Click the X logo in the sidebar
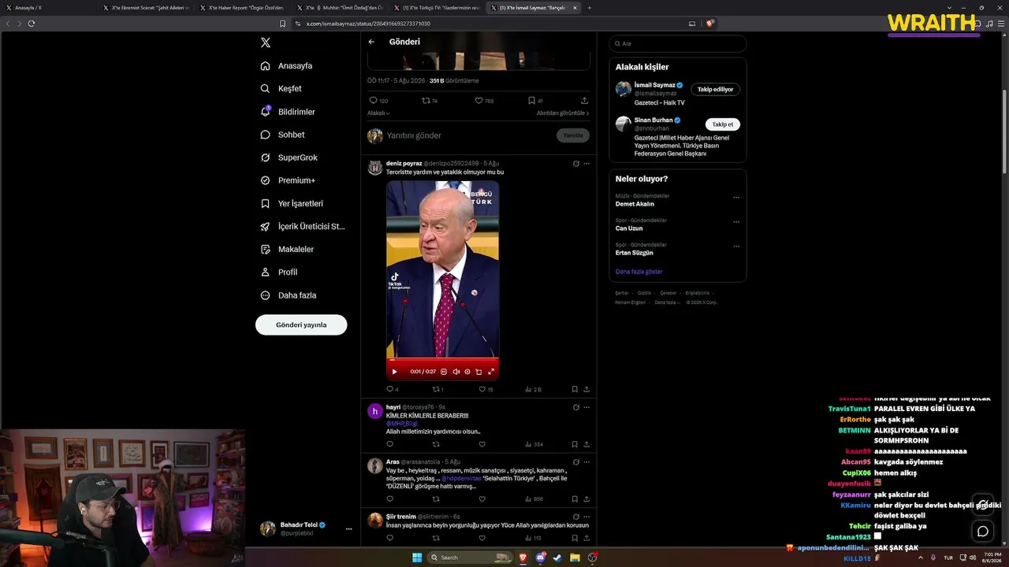 266,43
